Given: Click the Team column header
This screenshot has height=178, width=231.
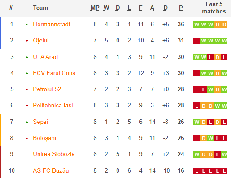Looking at the screenshot, I should point(40,8).
